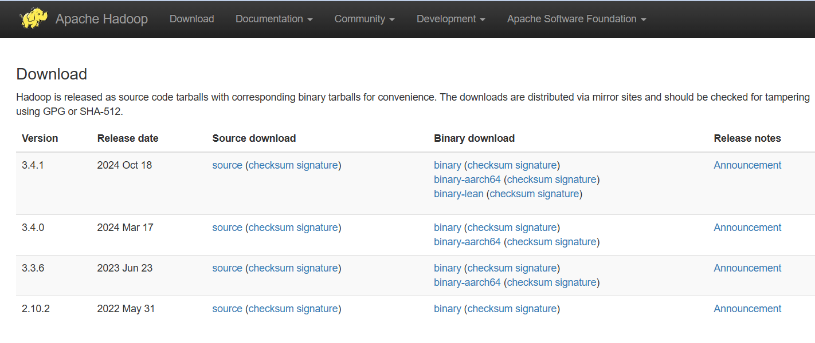Download the 3.3.6 source tarball

click(227, 268)
